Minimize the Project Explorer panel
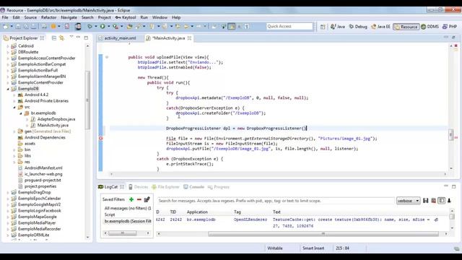Screen dimensions: 462x260 click(x=79, y=38)
